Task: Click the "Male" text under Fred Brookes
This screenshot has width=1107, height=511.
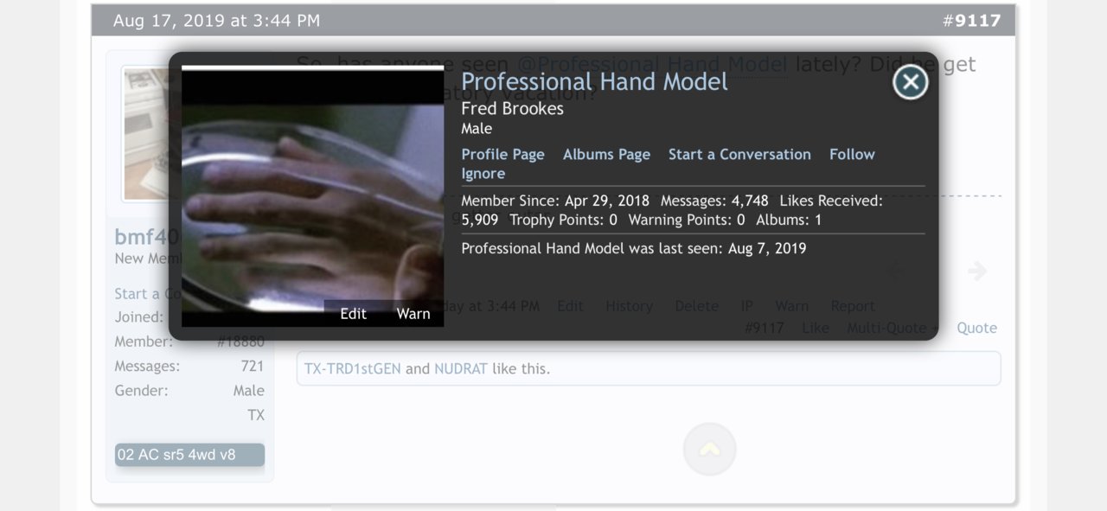Action: (x=477, y=129)
